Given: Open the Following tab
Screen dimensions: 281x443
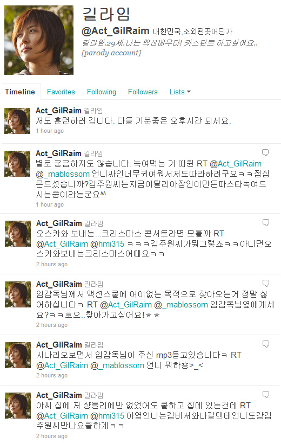Looking at the screenshot, I should pyautogui.click(x=102, y=92).
